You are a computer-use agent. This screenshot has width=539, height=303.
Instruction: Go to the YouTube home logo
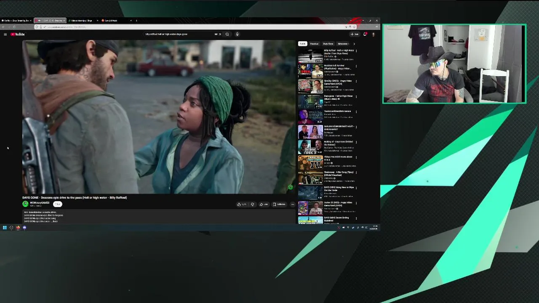[18, 34]
